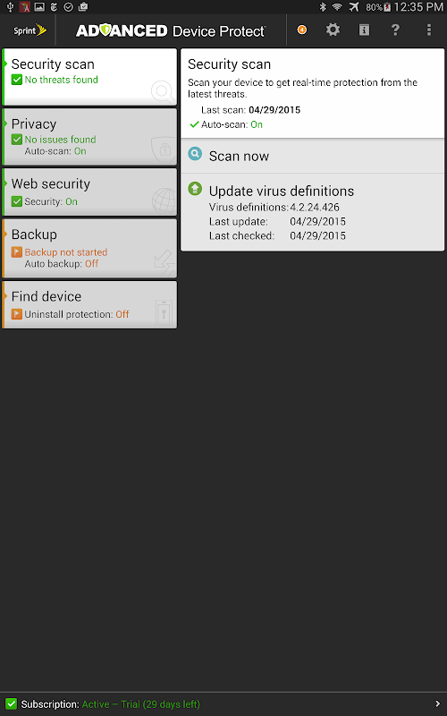Select the Find device section
The width and height of the screenshot is (447, 716).
(89, 304)
